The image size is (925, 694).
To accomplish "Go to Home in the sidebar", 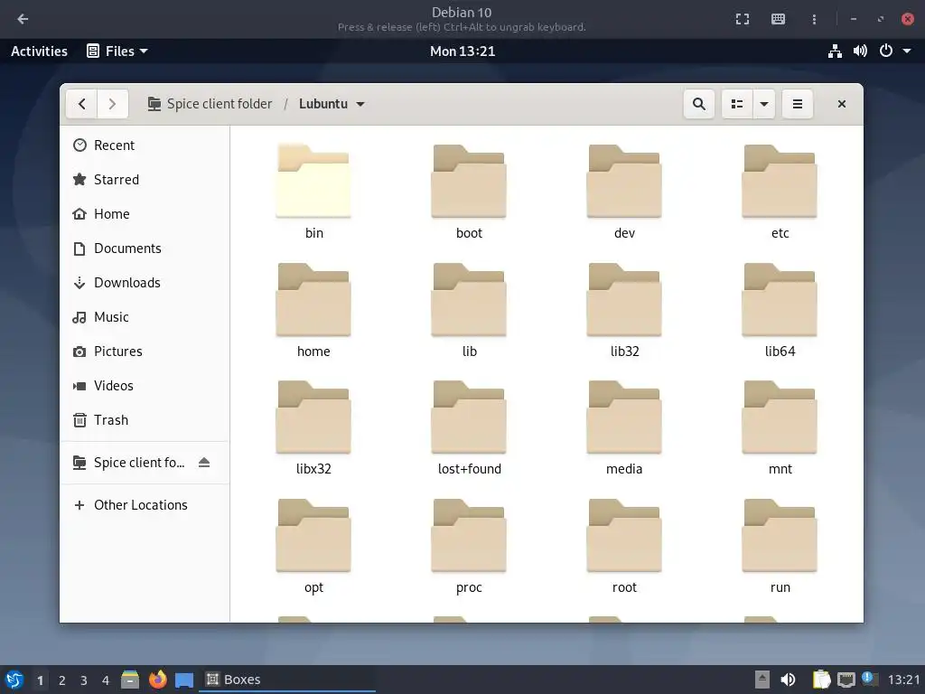I will point(145,213).
